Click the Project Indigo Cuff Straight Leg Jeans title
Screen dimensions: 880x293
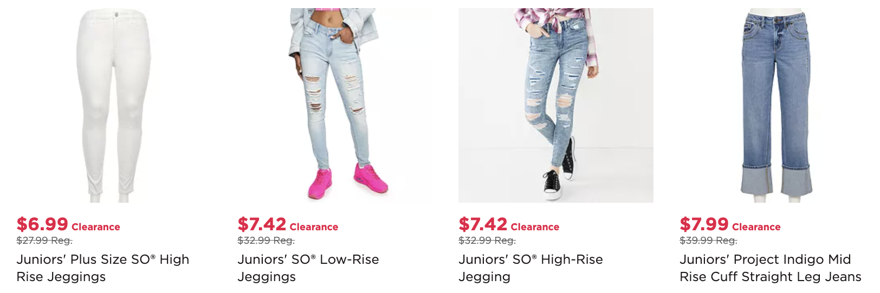[x=770, y=268]
